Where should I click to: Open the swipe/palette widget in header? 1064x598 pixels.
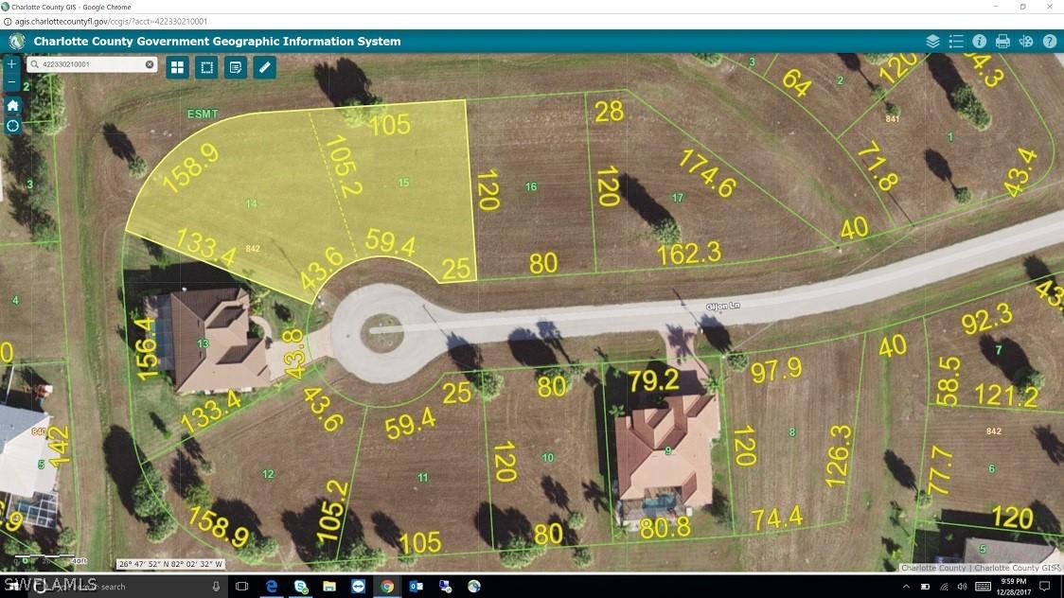click(1026, 42)
